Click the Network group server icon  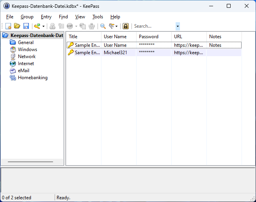(x=13, y=57)
